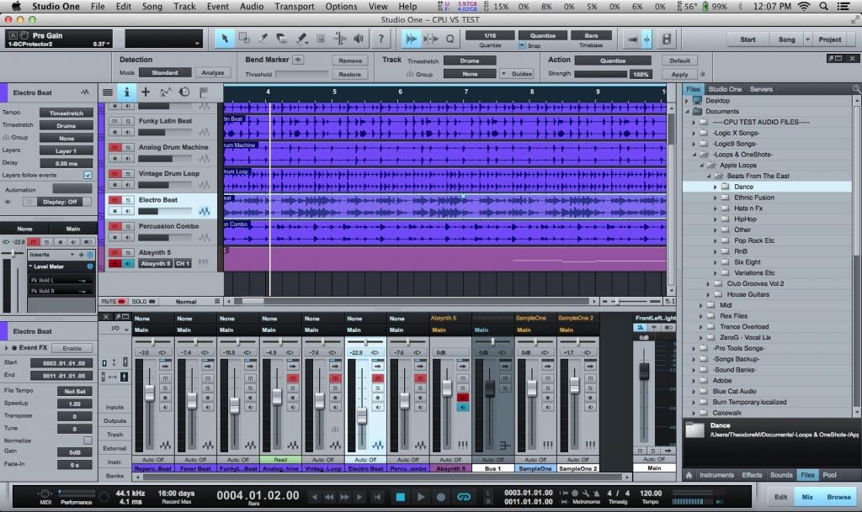Image resolution: width=862 pixels, height=512 pixels.
Task: Switch to the Servers browser tab
Action: click(761, 89)
